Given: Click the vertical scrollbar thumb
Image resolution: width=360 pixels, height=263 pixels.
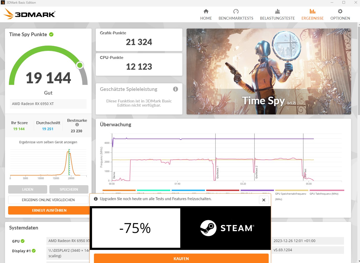Looking at the screenshot, I should 359,70.
